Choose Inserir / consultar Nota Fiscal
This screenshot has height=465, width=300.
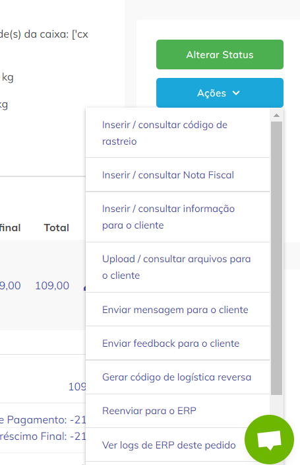[x=177, y=175]
